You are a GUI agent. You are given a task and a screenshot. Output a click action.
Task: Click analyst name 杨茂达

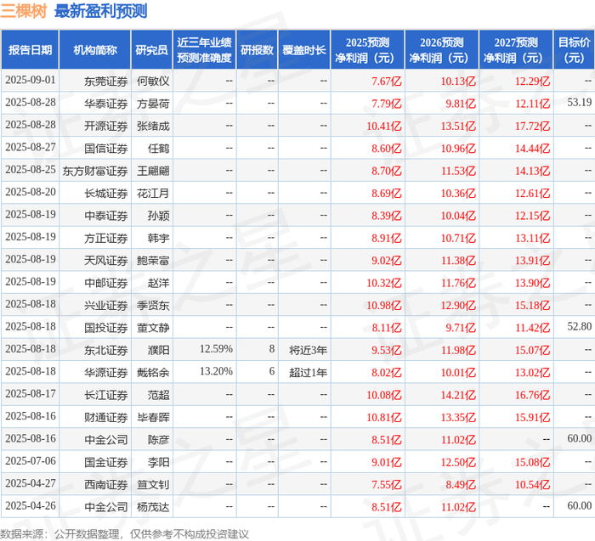tap(153, 507)
